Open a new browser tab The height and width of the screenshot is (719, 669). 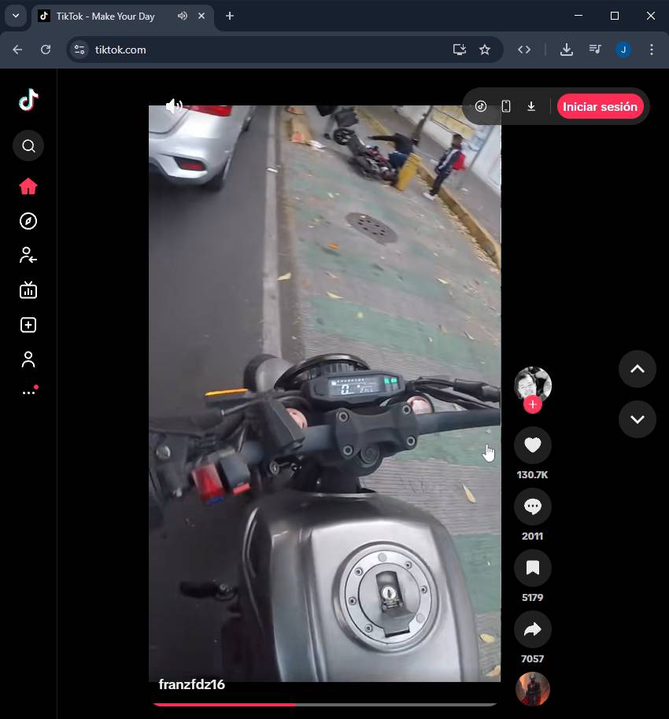[230, 16]
